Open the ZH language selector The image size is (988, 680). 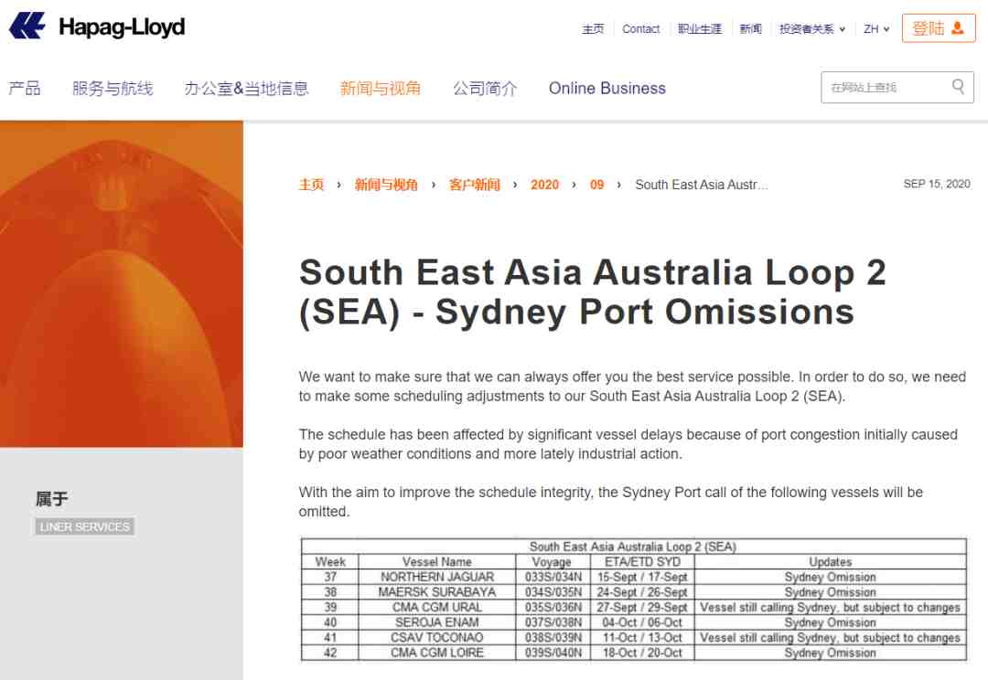click(876, 29)
